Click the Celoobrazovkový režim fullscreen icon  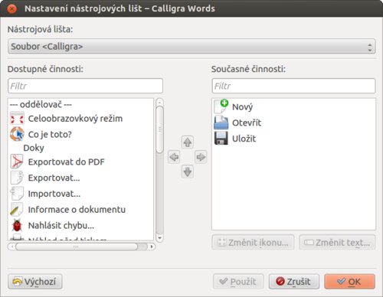(17, 119)
